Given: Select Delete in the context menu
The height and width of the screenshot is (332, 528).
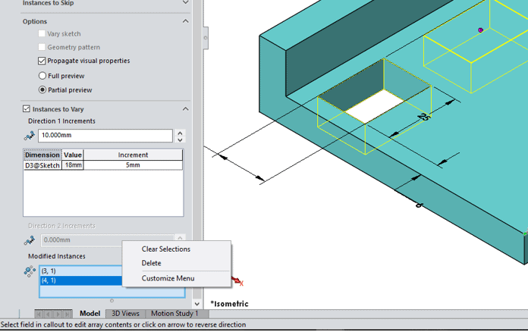Looking at the screenshot, I should (151, 263).
